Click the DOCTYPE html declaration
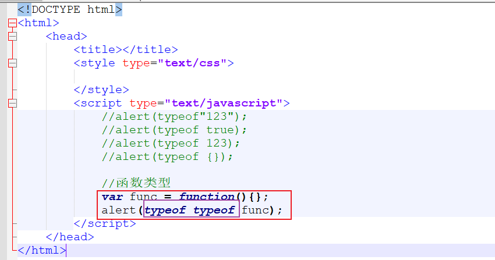 click(x=70, y=9)
